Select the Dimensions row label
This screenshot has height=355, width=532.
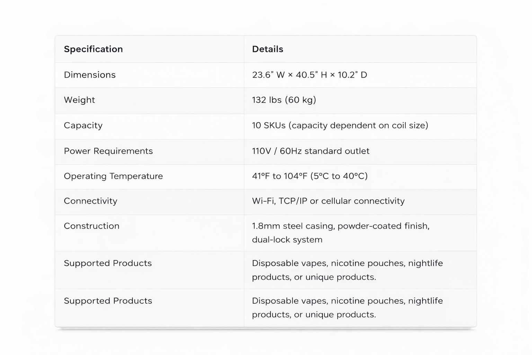(x=90, y=75)
